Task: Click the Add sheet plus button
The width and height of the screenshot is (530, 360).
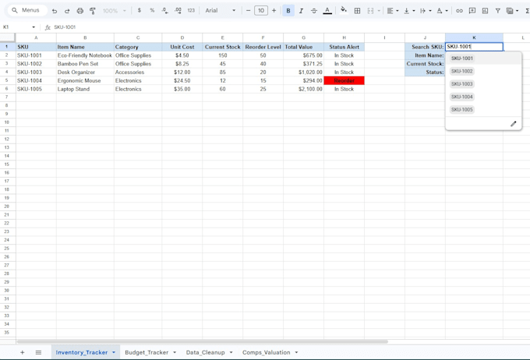Action: click(x=23, y=352)
